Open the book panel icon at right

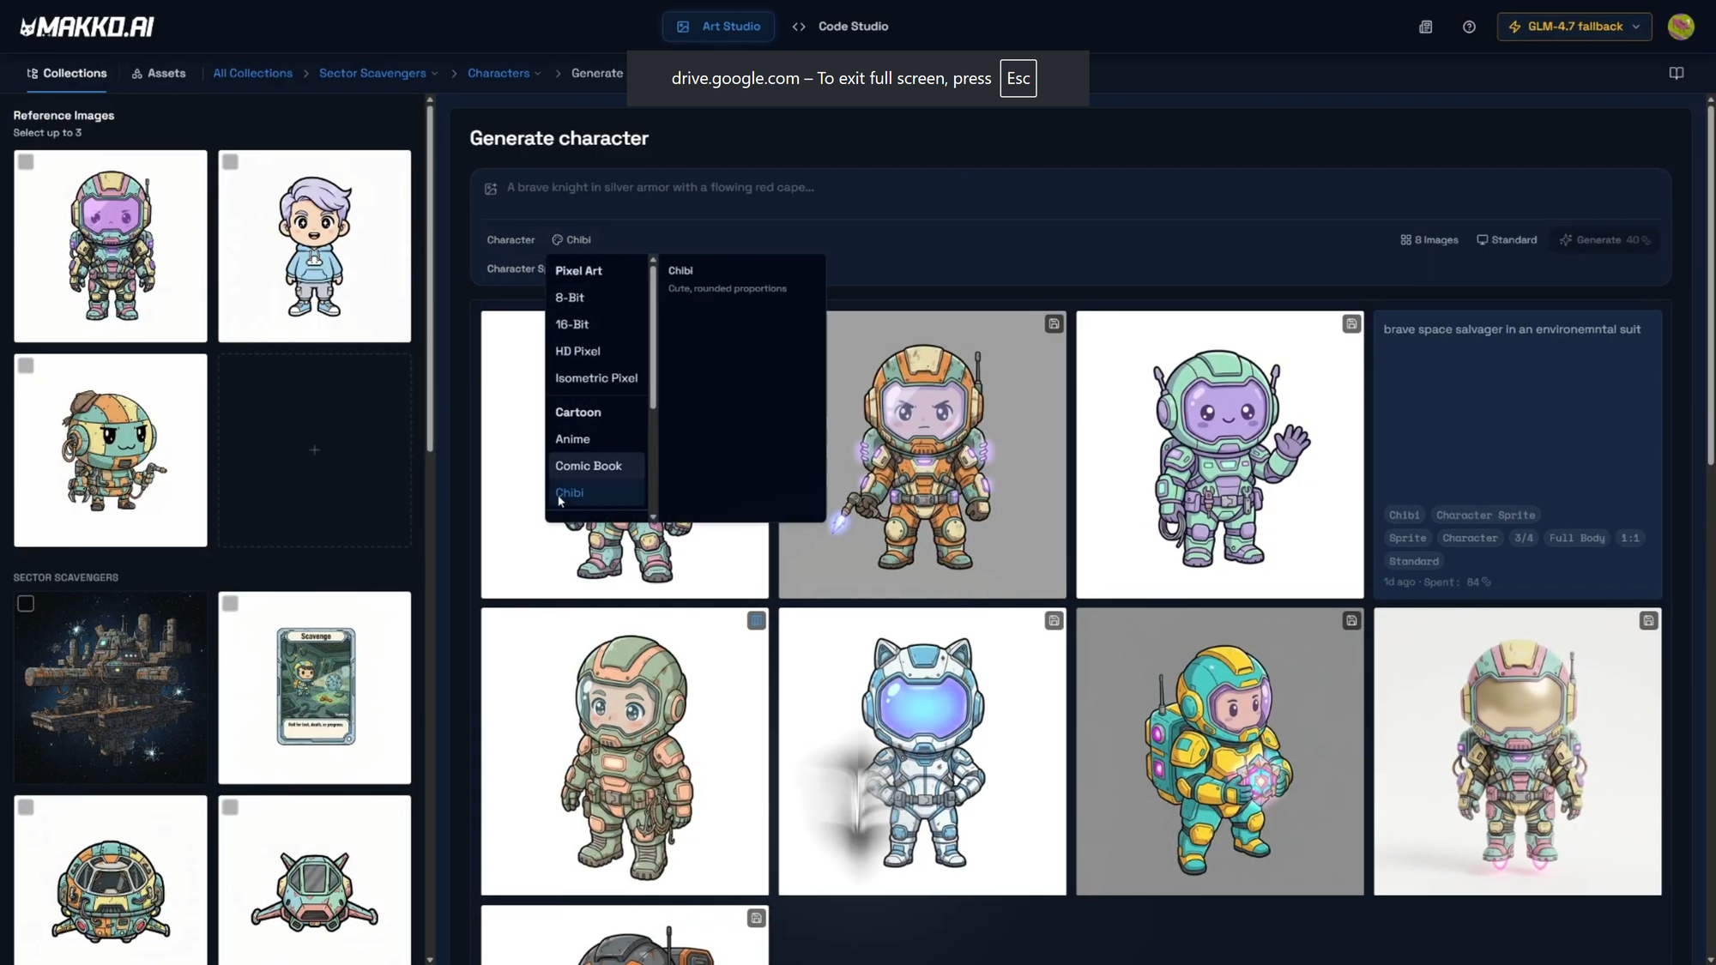tap(1676, 73)
